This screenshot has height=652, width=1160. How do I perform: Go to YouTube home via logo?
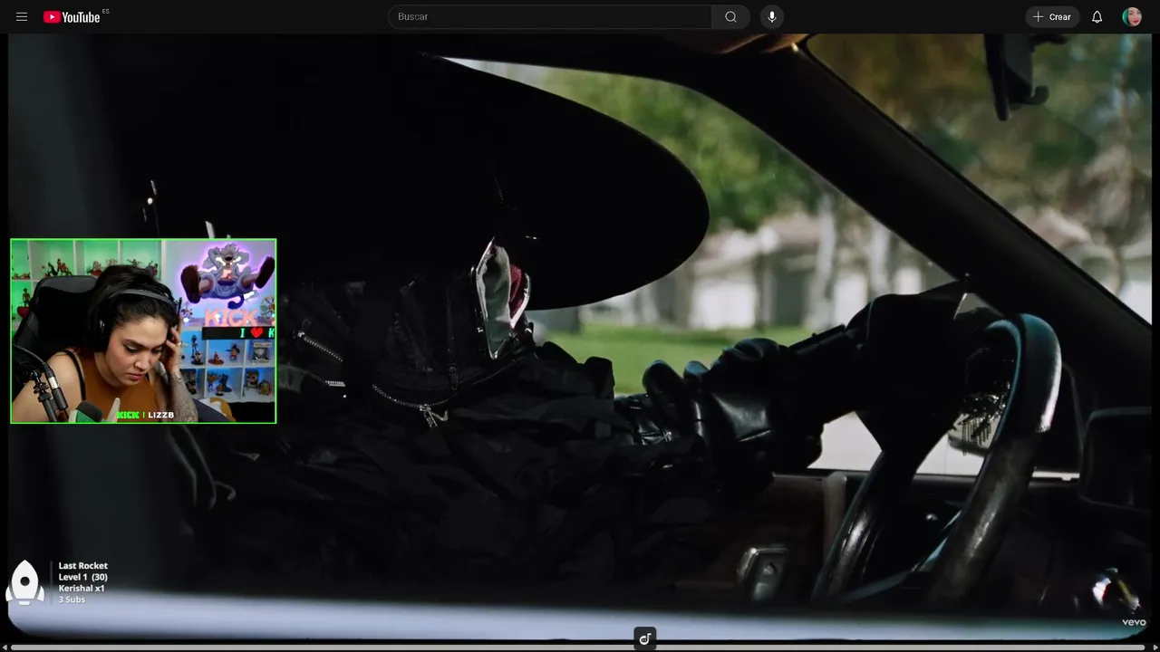point(72,17)
